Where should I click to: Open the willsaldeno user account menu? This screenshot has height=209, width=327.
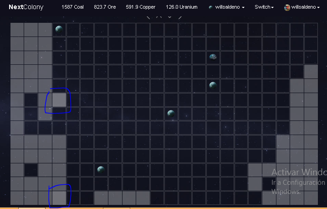pyautogui.click(x=305, y=7)
